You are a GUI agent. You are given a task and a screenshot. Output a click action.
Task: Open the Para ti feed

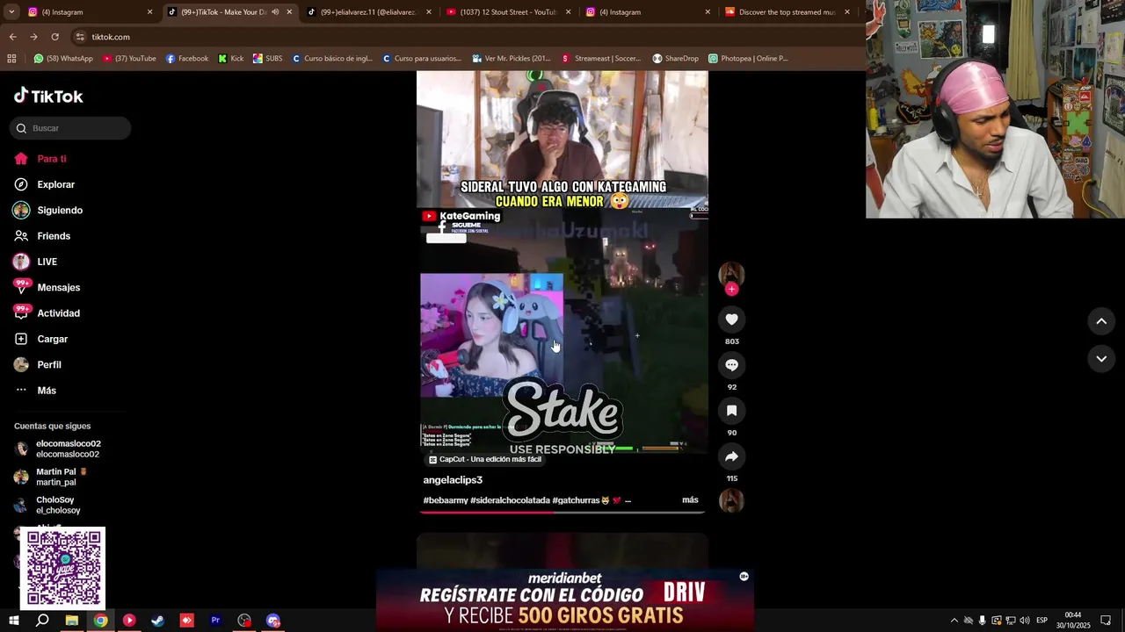pos(52,159)
